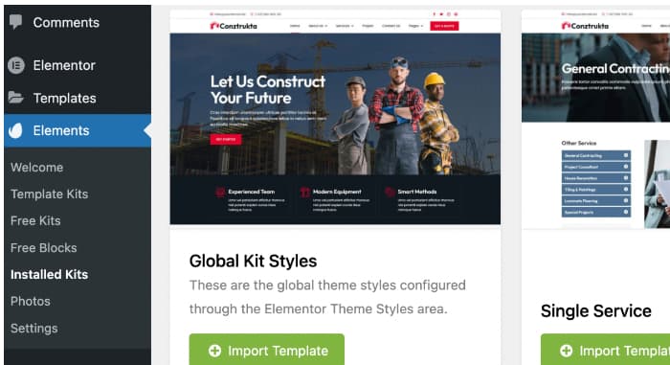Click 'Other Service' label in Single Service preview
670x365 pixels.
point(578,143)
